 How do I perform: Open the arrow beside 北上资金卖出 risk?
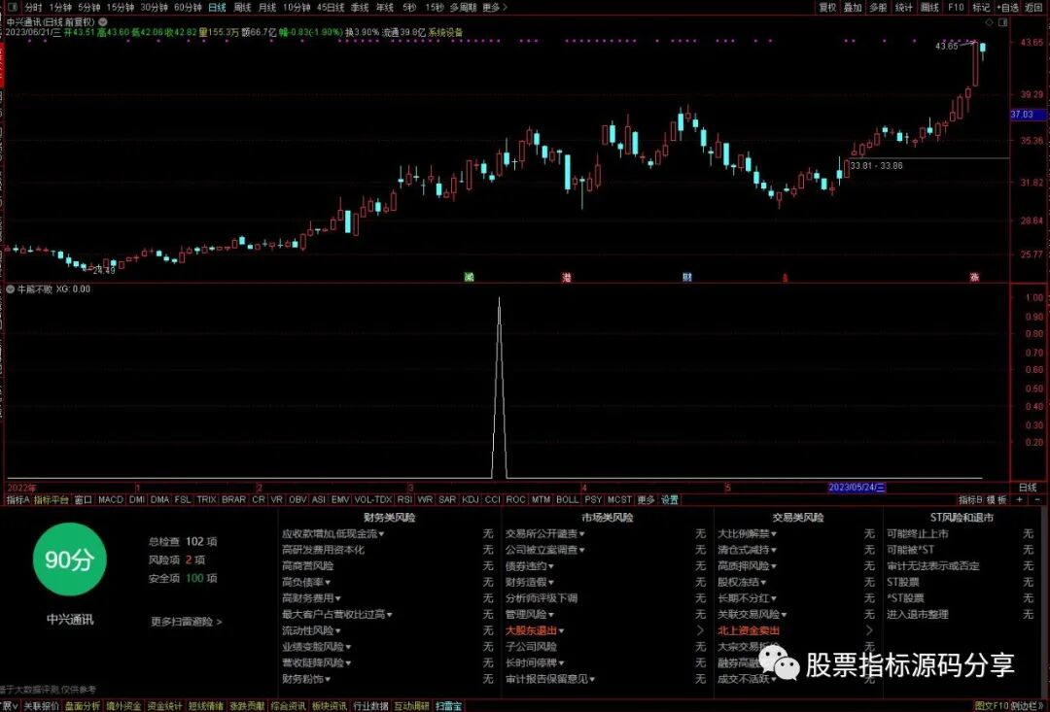click(869, 630)
